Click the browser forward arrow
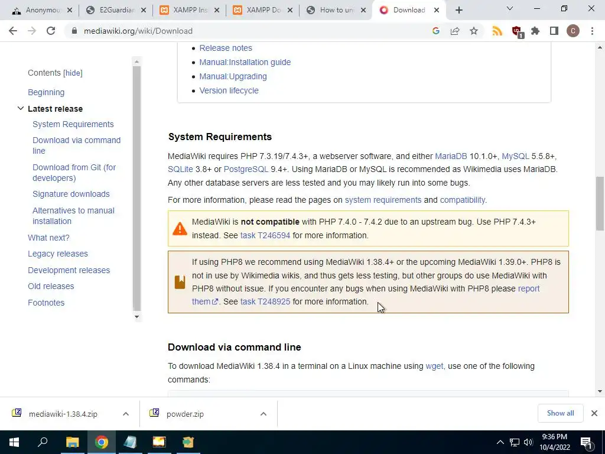This screenshot has height=454, width=605. 32,31
